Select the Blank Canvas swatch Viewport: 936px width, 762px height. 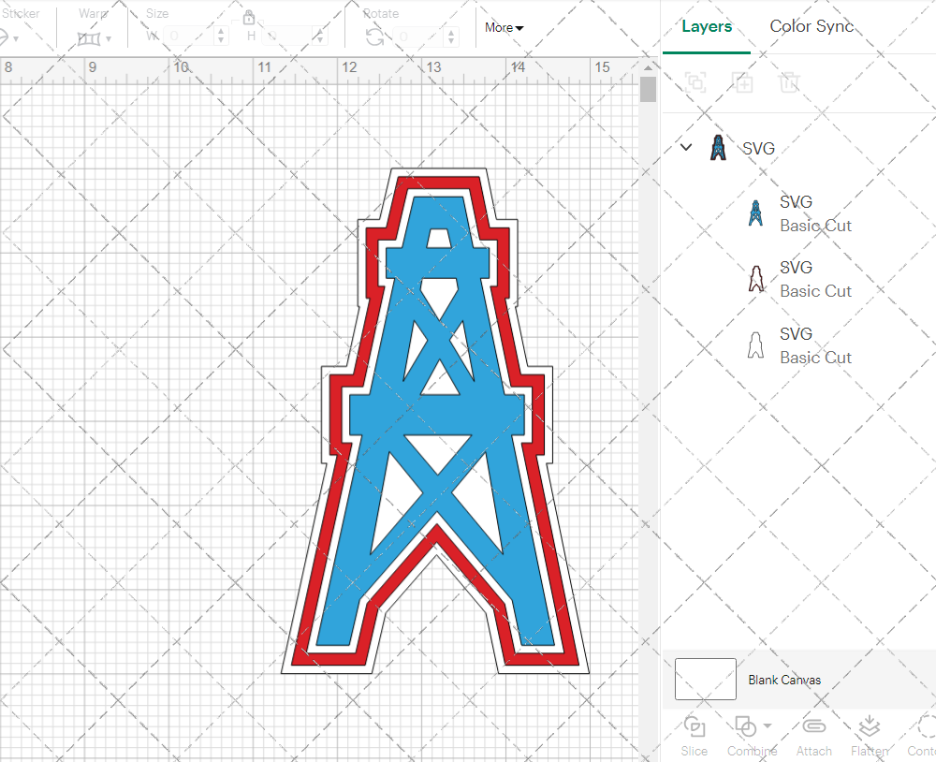coord(706,679)
